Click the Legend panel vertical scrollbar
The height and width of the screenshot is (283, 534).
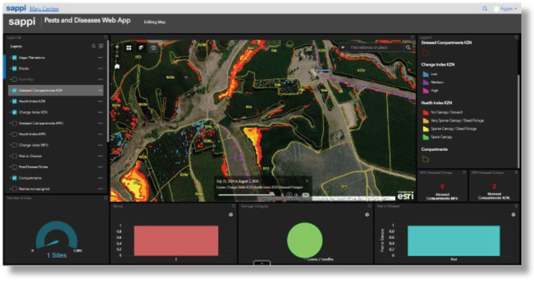(x=518, y=121)
